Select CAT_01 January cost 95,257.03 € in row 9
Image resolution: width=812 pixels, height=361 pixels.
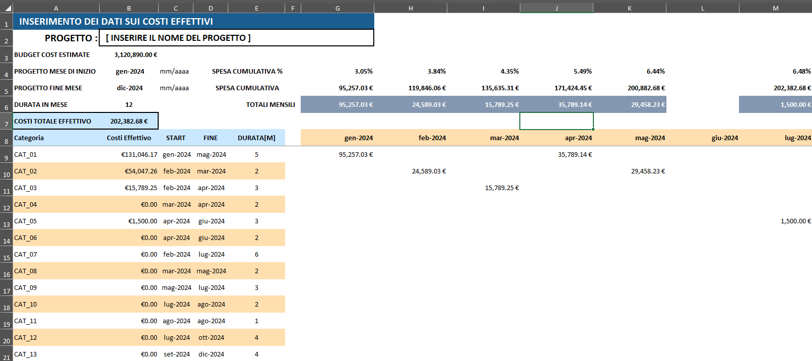(x=356, y=155)
